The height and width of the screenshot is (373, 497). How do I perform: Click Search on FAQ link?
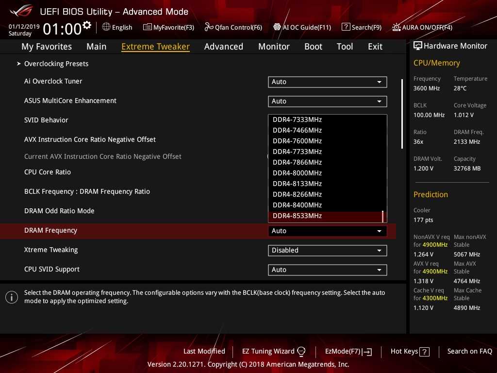[x=469, y=351]
